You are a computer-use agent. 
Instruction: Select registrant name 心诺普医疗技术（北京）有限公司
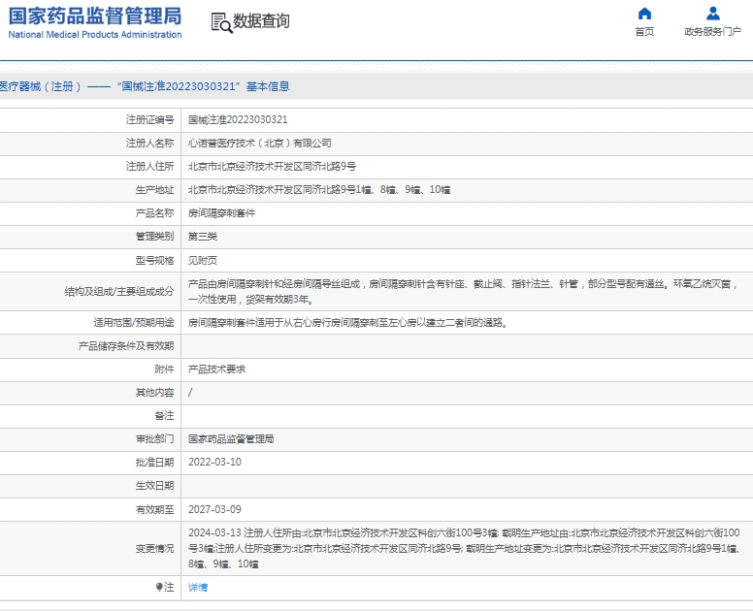pos(260,143)
